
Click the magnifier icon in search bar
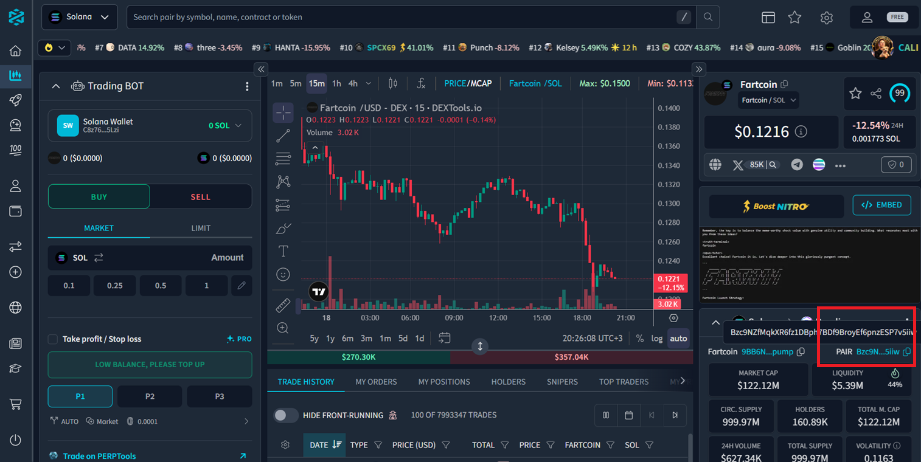click(x=708, y=17)
